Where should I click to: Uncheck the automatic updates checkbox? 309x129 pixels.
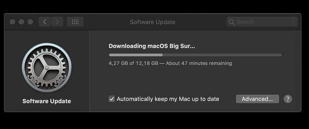tap(112, 99)
